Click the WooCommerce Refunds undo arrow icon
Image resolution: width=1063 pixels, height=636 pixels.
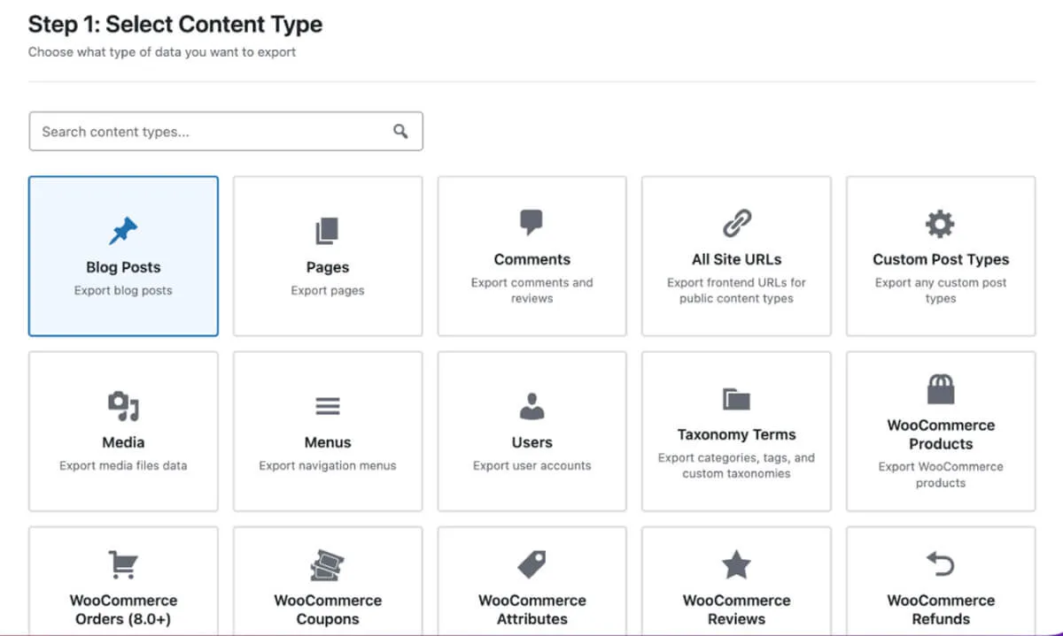(940, 563)
